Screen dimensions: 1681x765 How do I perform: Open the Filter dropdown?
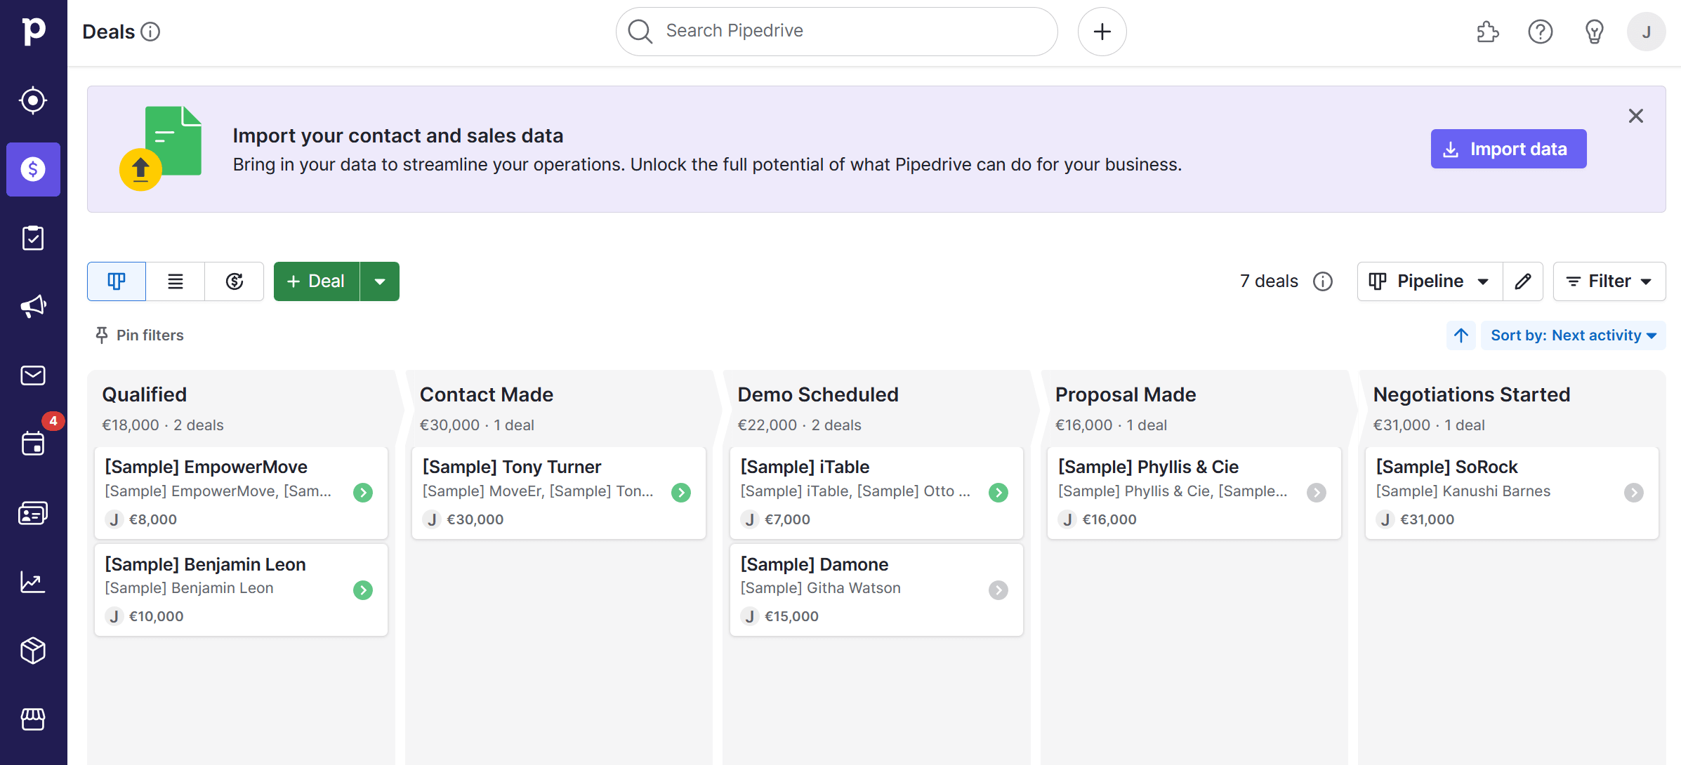coord(1609,281)
